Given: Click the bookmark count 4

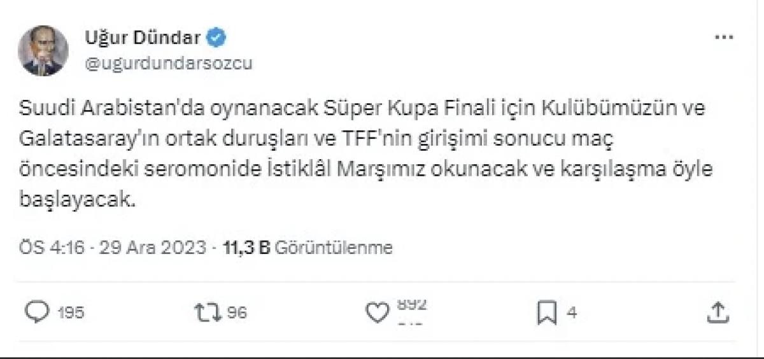Looking at the screenshot, I should pyautogui.click(x=572, y=313).
